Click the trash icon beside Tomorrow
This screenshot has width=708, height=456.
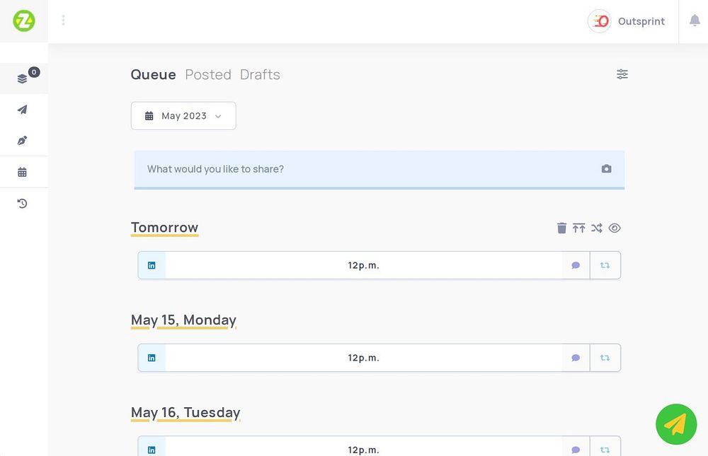coord(561,228)
